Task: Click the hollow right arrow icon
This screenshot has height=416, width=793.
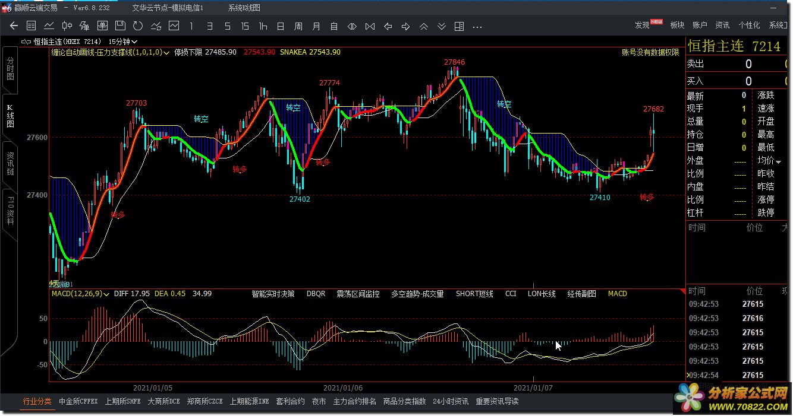Action: (405, 26)
